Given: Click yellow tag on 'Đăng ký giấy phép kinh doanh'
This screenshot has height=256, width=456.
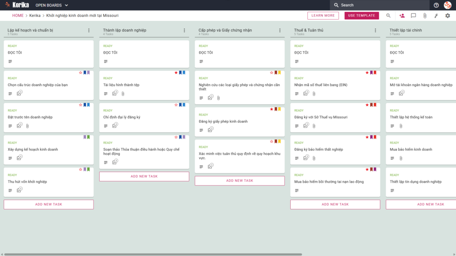Looking at the screenshot, I should 280,109.
